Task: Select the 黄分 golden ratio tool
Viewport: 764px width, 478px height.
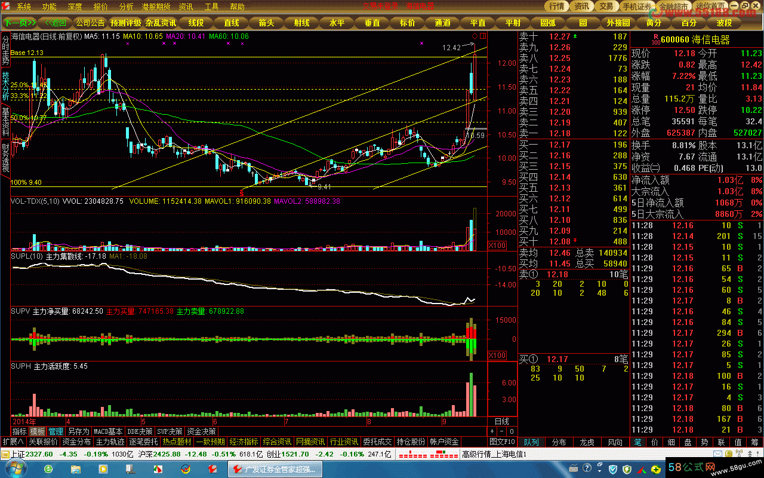Action: click(x=654, y=23)
